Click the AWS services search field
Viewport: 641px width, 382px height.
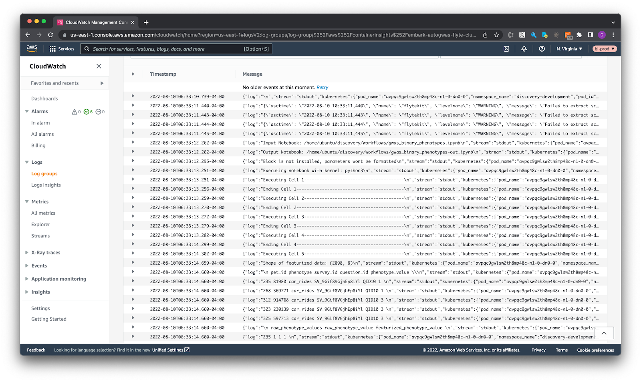tap(176, 49)
